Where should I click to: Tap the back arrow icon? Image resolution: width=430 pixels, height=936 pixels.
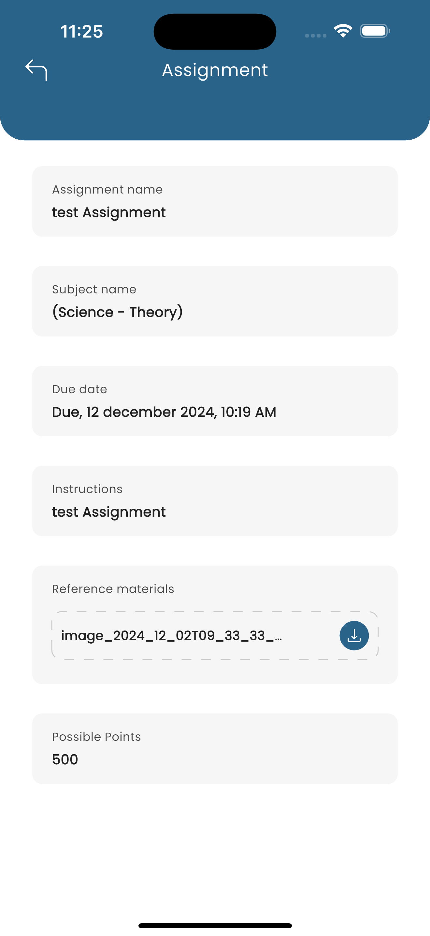pos(36,70)
